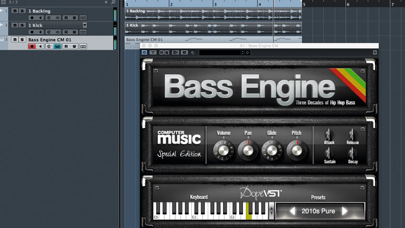The height and width of the screenshot is (228, 405).
Task: Enable write automation on 1 Backing track
Action: click(74, 18)
